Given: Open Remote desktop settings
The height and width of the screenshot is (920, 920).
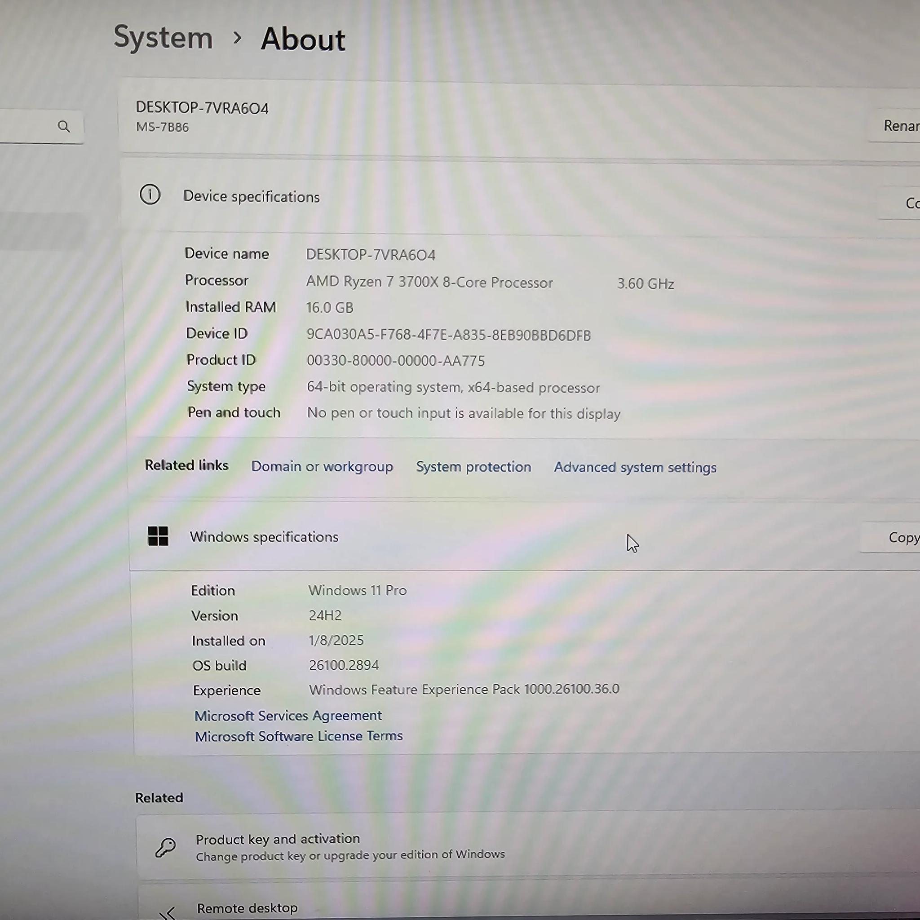Looking at the screenshot, I should pos(529,902).
